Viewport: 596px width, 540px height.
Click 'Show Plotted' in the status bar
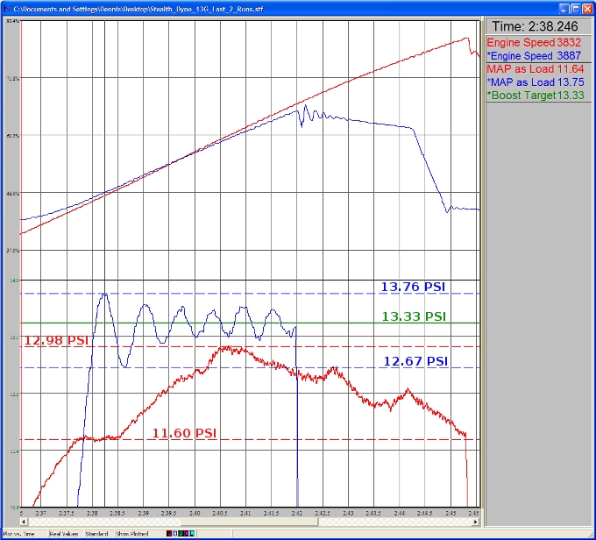[x=131, y=534]
